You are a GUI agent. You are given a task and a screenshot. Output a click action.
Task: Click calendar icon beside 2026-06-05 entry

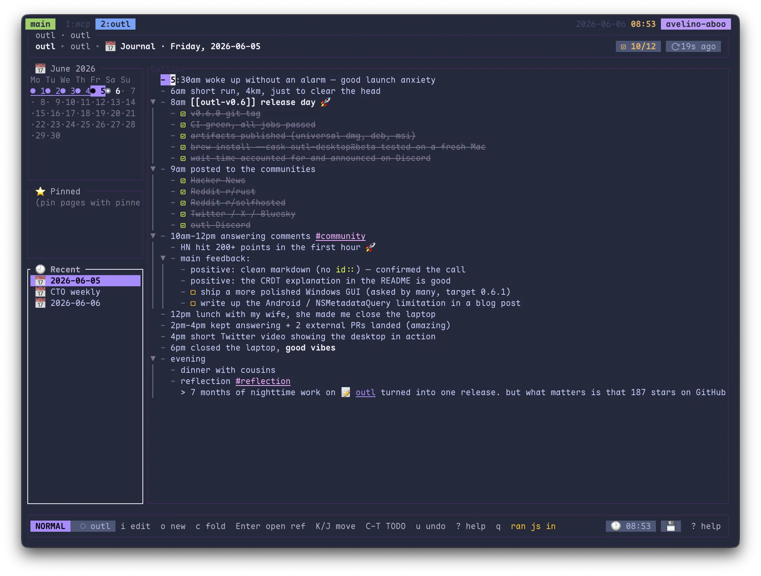point(40,280)
